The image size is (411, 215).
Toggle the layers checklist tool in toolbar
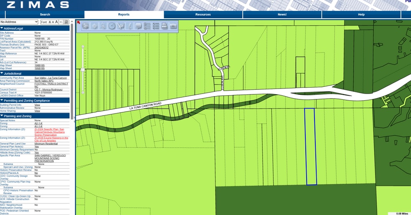point(147,26)
